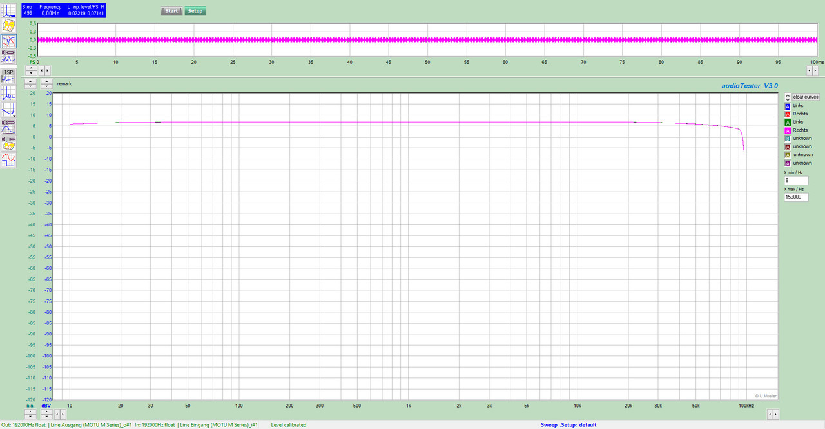
Task: Toggle blue A curve labeled Links
Action: (x=788, y=106)
